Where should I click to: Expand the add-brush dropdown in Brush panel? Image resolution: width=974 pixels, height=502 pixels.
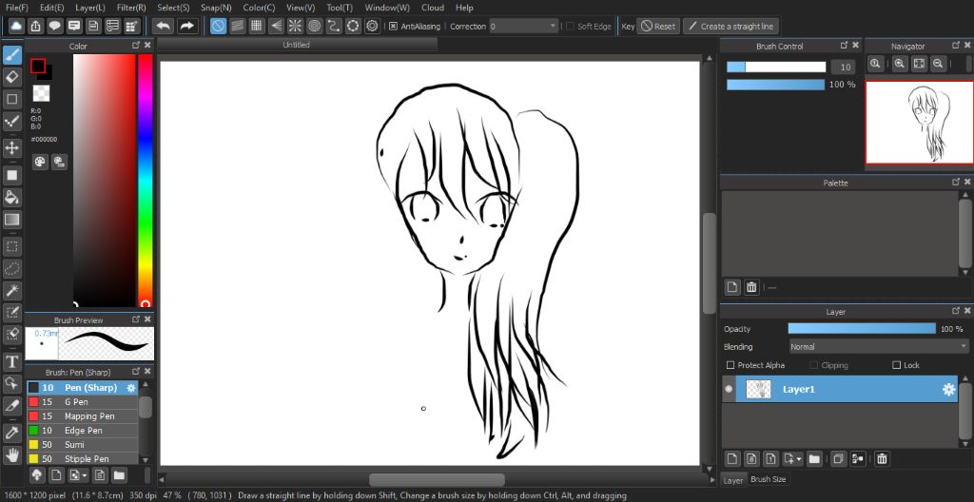coord(85,476)
